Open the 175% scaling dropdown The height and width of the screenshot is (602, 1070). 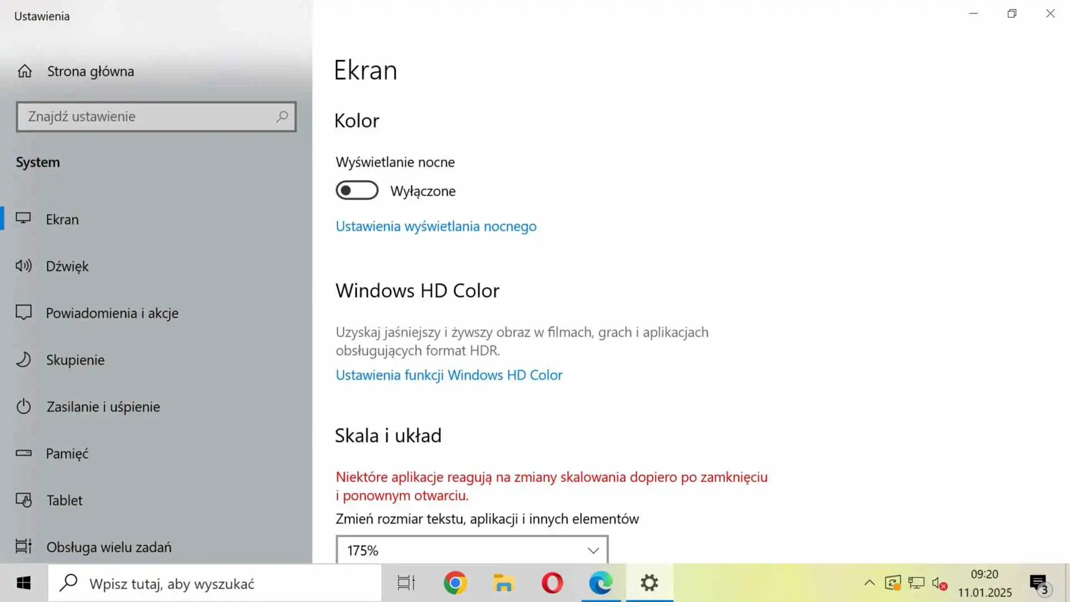click(x=471, y=550)
